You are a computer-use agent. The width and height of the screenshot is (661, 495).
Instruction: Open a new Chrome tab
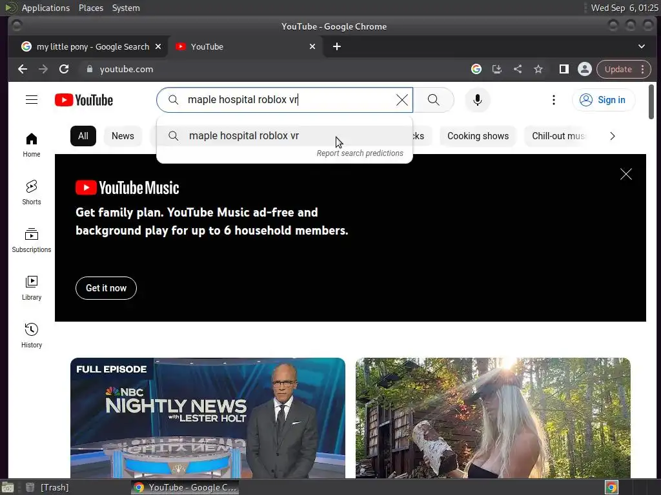pos(337,46)
